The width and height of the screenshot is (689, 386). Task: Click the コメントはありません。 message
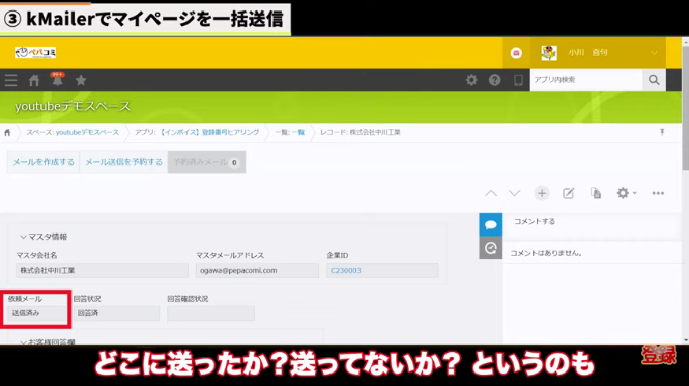546,253
